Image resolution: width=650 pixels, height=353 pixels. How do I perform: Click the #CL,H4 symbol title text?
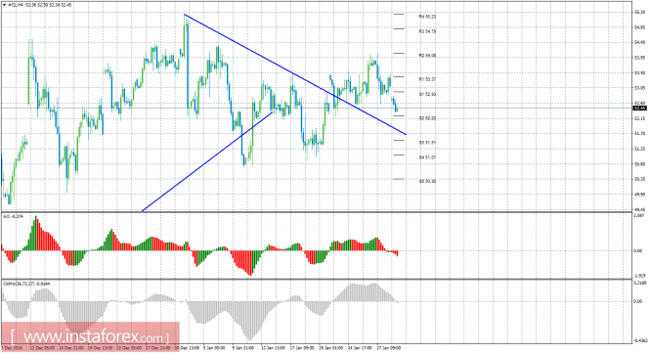16,5
